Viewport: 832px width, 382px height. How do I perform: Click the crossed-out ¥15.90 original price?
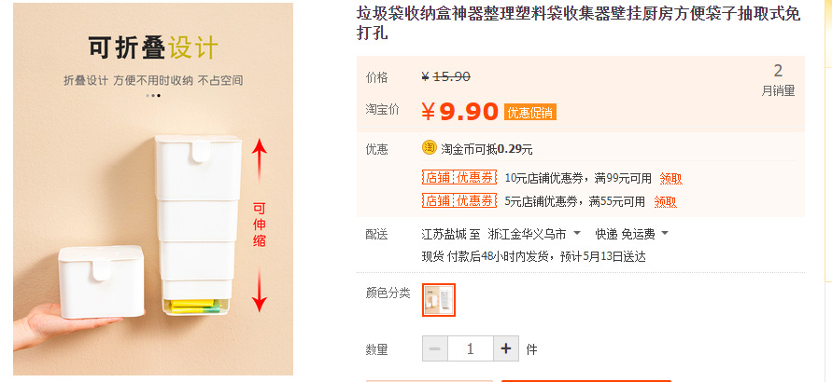click(446, 77)
